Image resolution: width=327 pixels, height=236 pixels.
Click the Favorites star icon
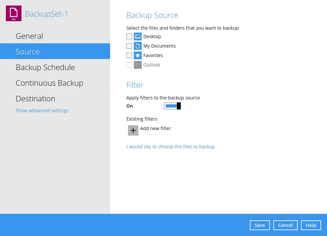[x=138, y=55]
